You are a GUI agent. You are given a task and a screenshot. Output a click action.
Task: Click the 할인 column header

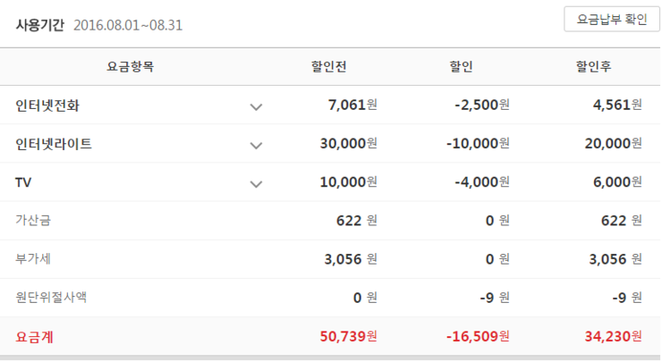click(462, 67)
